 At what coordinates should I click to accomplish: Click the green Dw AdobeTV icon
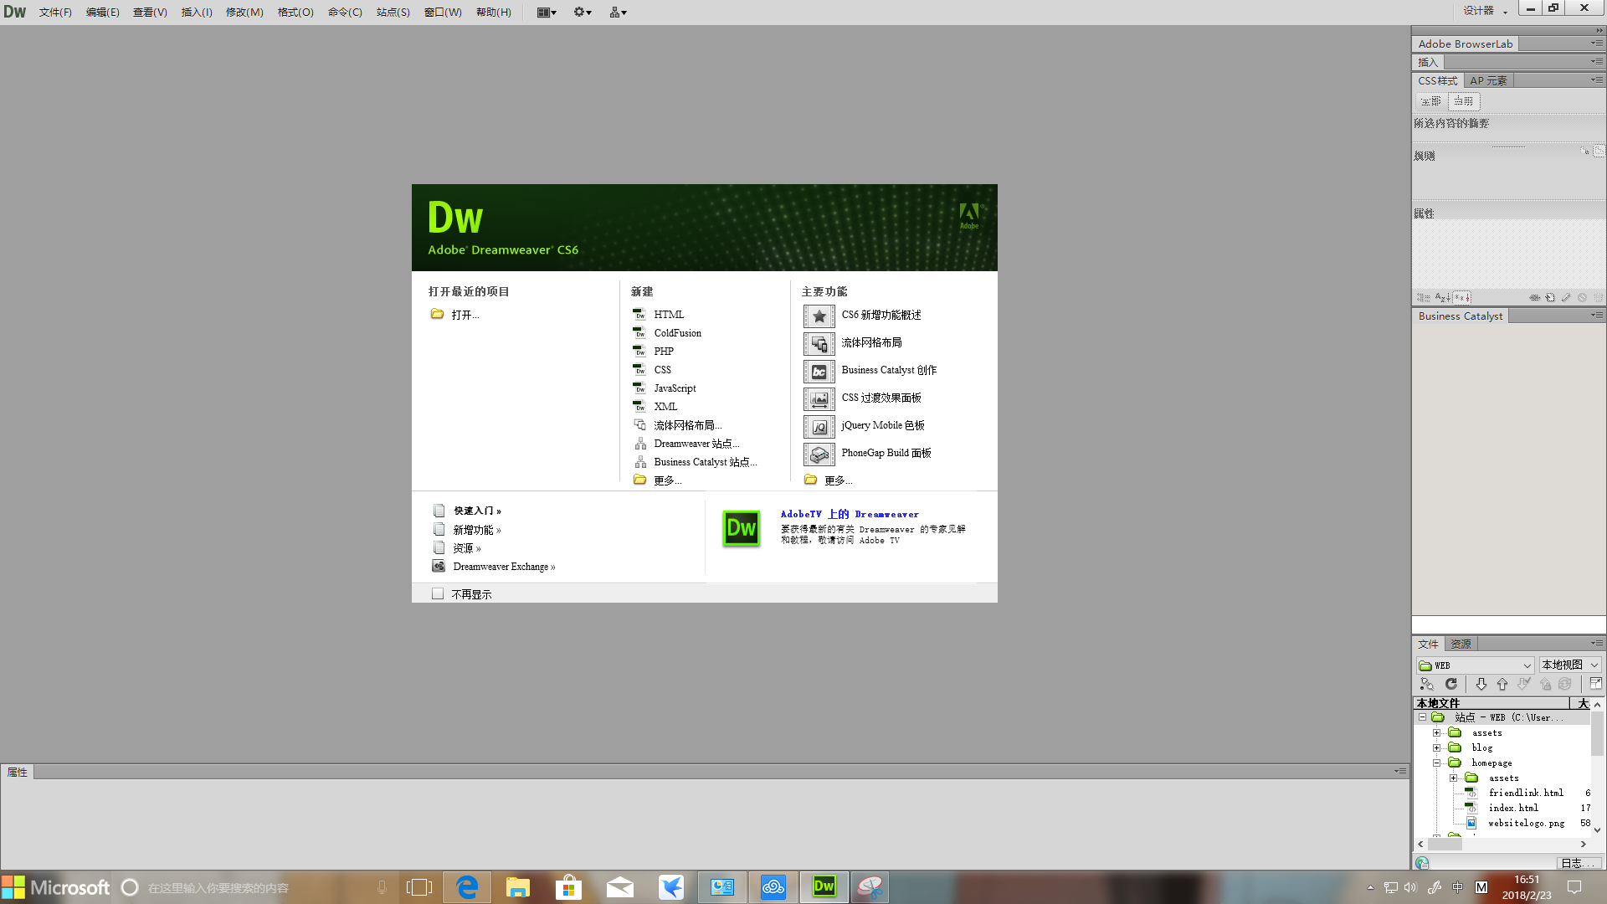pyautogui.click(x=742, y=528)
